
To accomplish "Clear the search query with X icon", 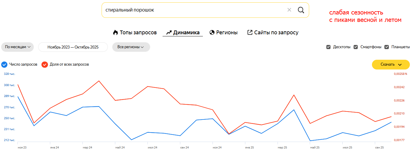I will [289, 10].
